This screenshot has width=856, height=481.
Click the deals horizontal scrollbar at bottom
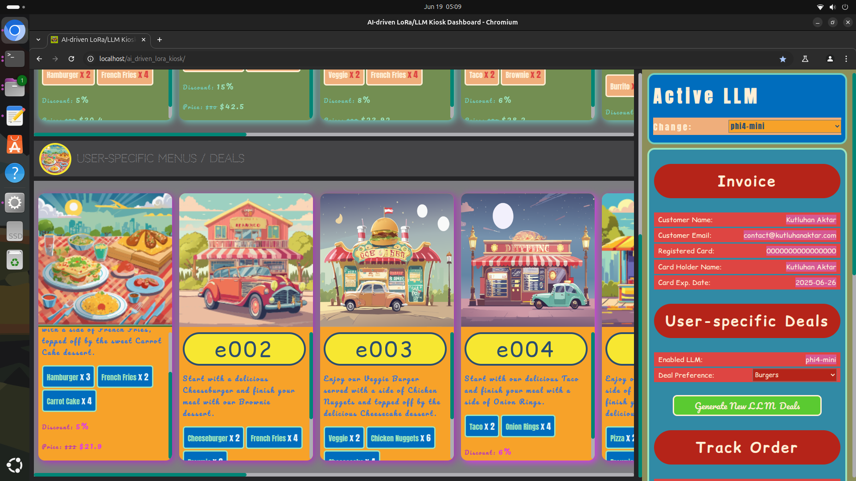(140, 475)
